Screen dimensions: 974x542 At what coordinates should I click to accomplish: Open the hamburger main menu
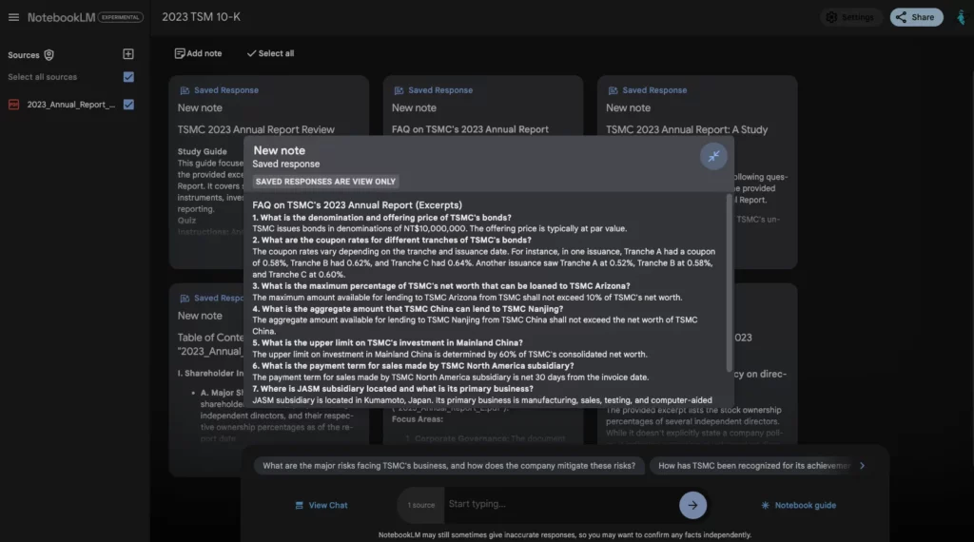click(13, 17)
